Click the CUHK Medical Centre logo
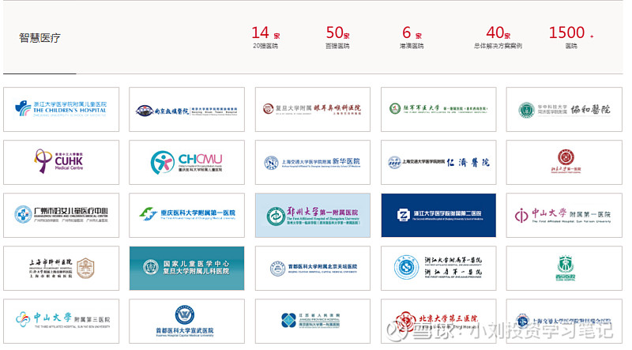Screen dimensions: 632x350 coord(58,161)
